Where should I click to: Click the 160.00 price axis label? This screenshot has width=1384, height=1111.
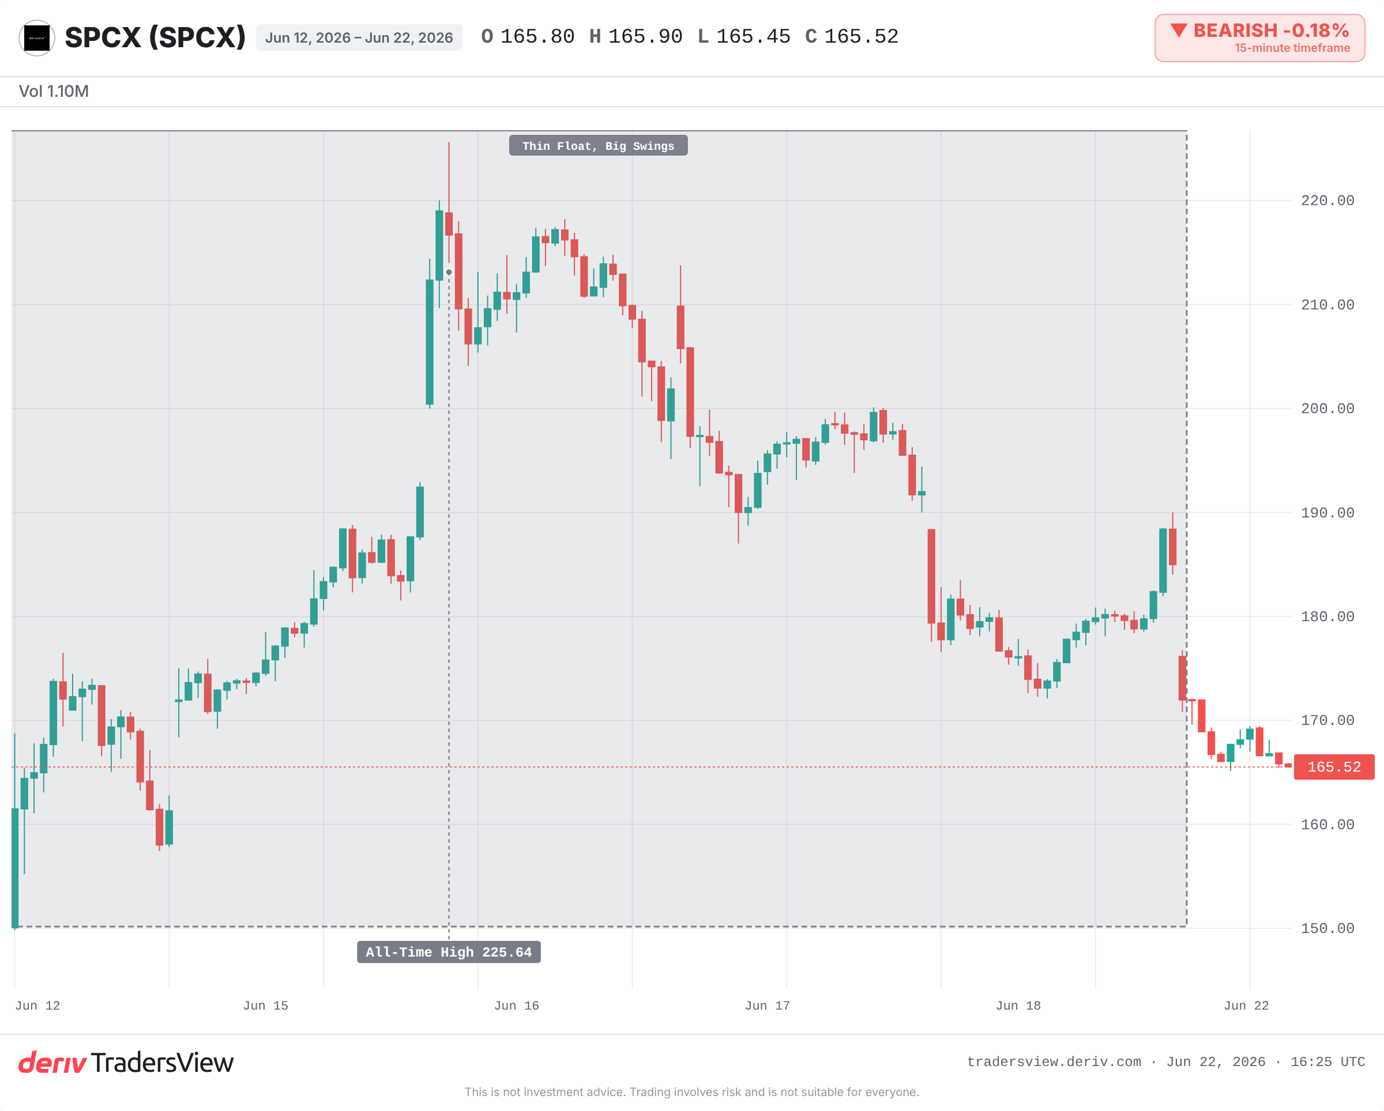[x=1327, y=824]
